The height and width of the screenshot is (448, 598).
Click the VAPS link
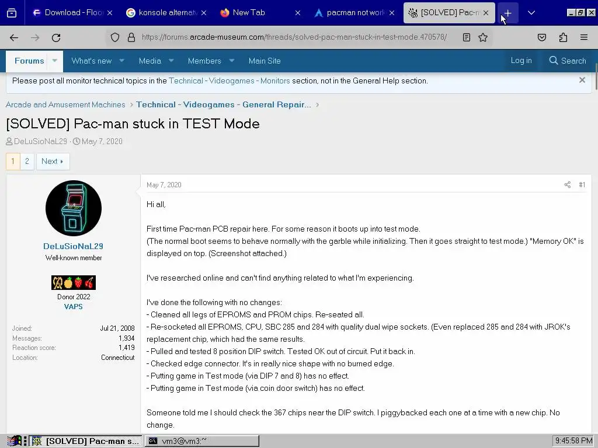pyautogui.click(x=73, y=307)
